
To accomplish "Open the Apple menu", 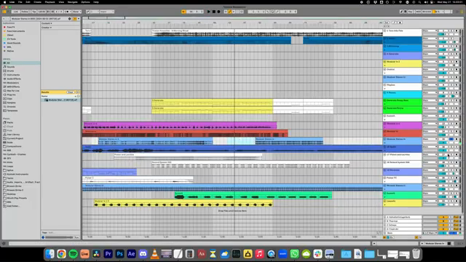I will pos(4,2).
